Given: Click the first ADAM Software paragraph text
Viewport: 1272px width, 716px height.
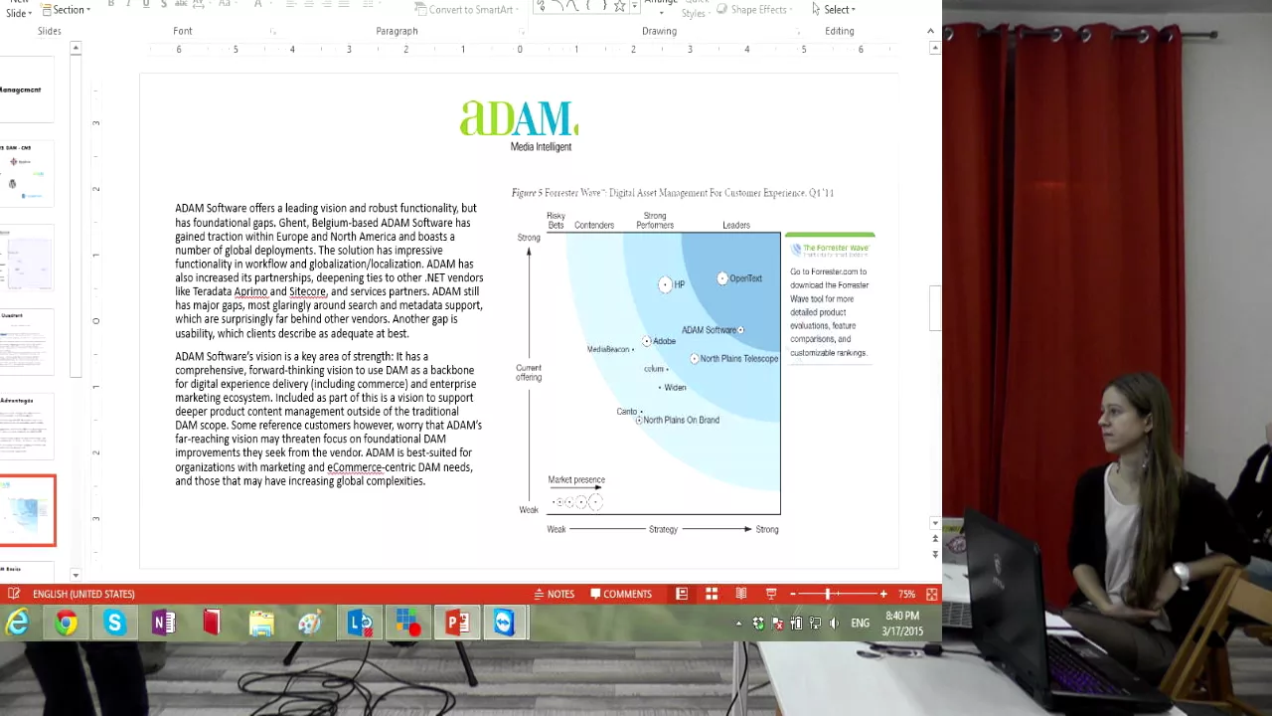Looking at the screenshot, I should (329, 270).
